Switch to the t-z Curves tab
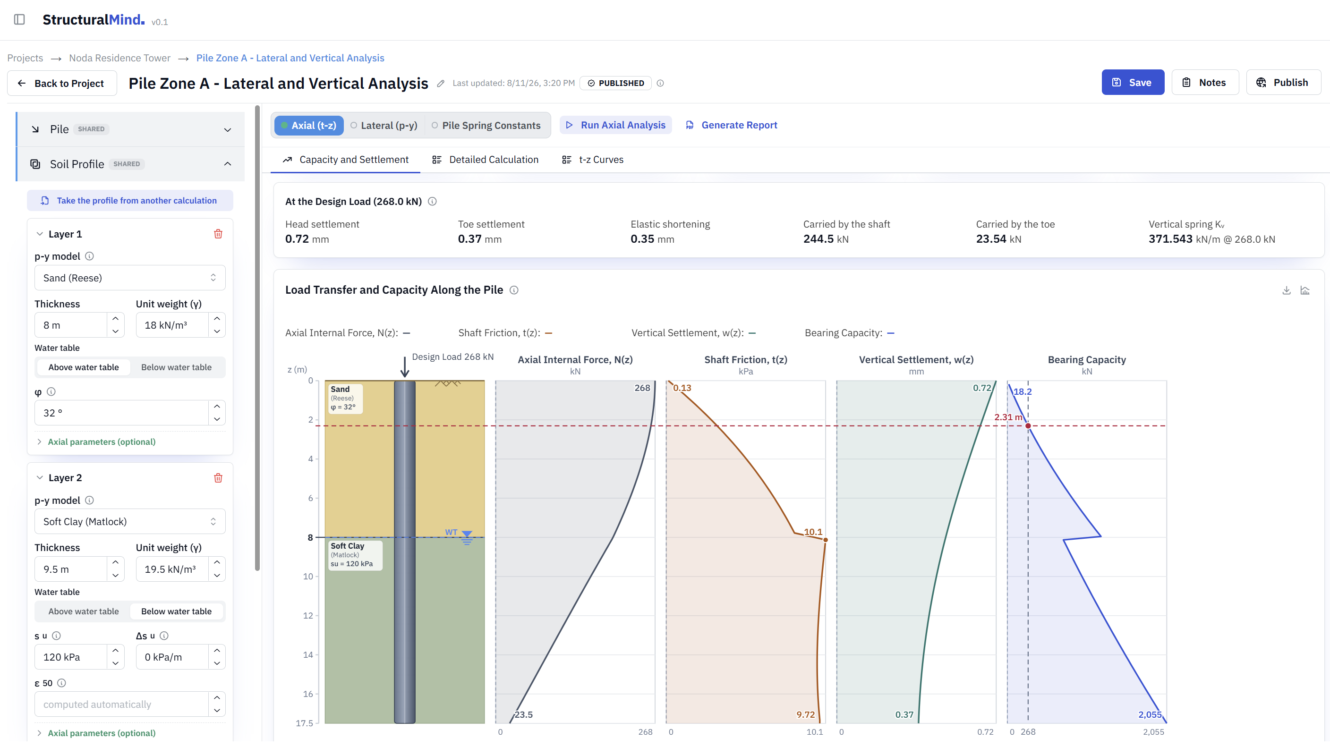Screen dimensions: 1330x747 pos(593,160)
